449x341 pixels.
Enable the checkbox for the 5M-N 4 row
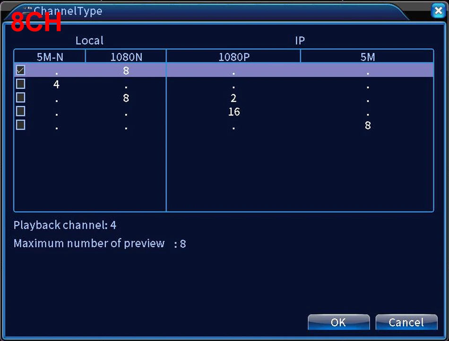point(20,84)
